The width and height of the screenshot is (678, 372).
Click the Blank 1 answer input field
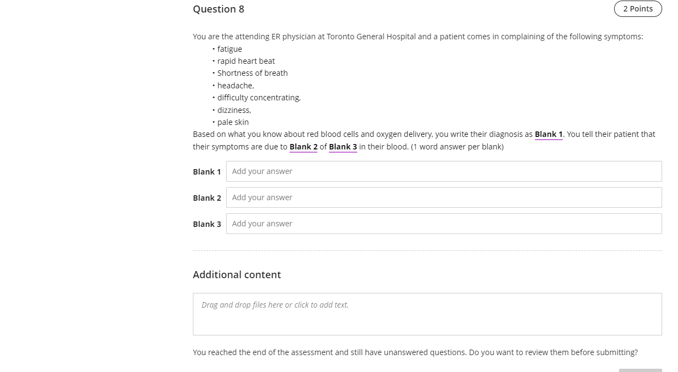(x=444, y=171)
